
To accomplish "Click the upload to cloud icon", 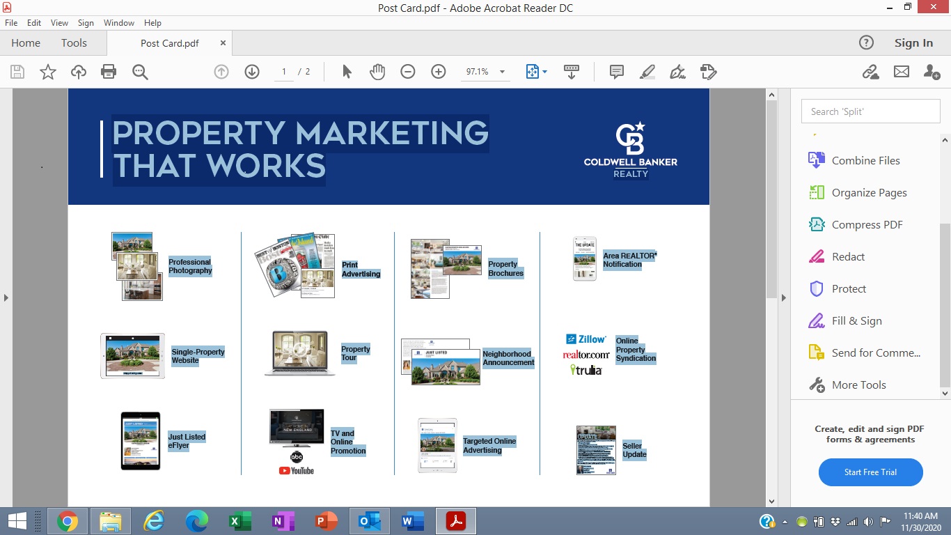I will (79, 72).
